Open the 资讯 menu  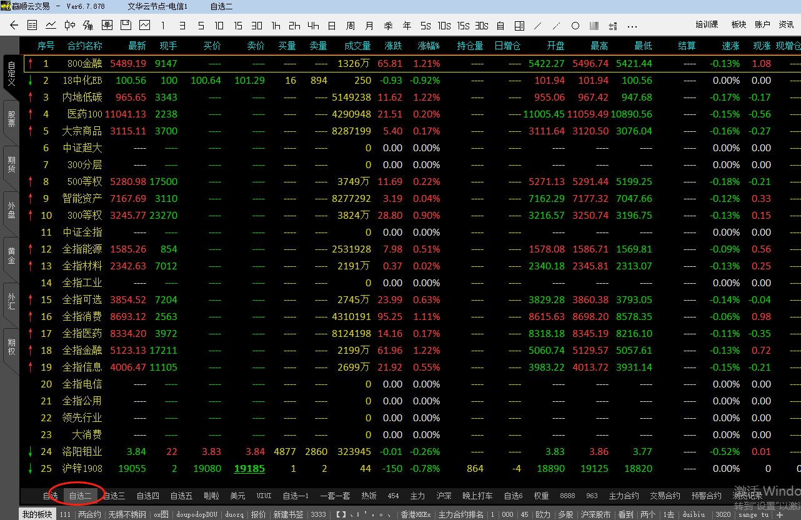pyautogui.click(x=787, y=24)
